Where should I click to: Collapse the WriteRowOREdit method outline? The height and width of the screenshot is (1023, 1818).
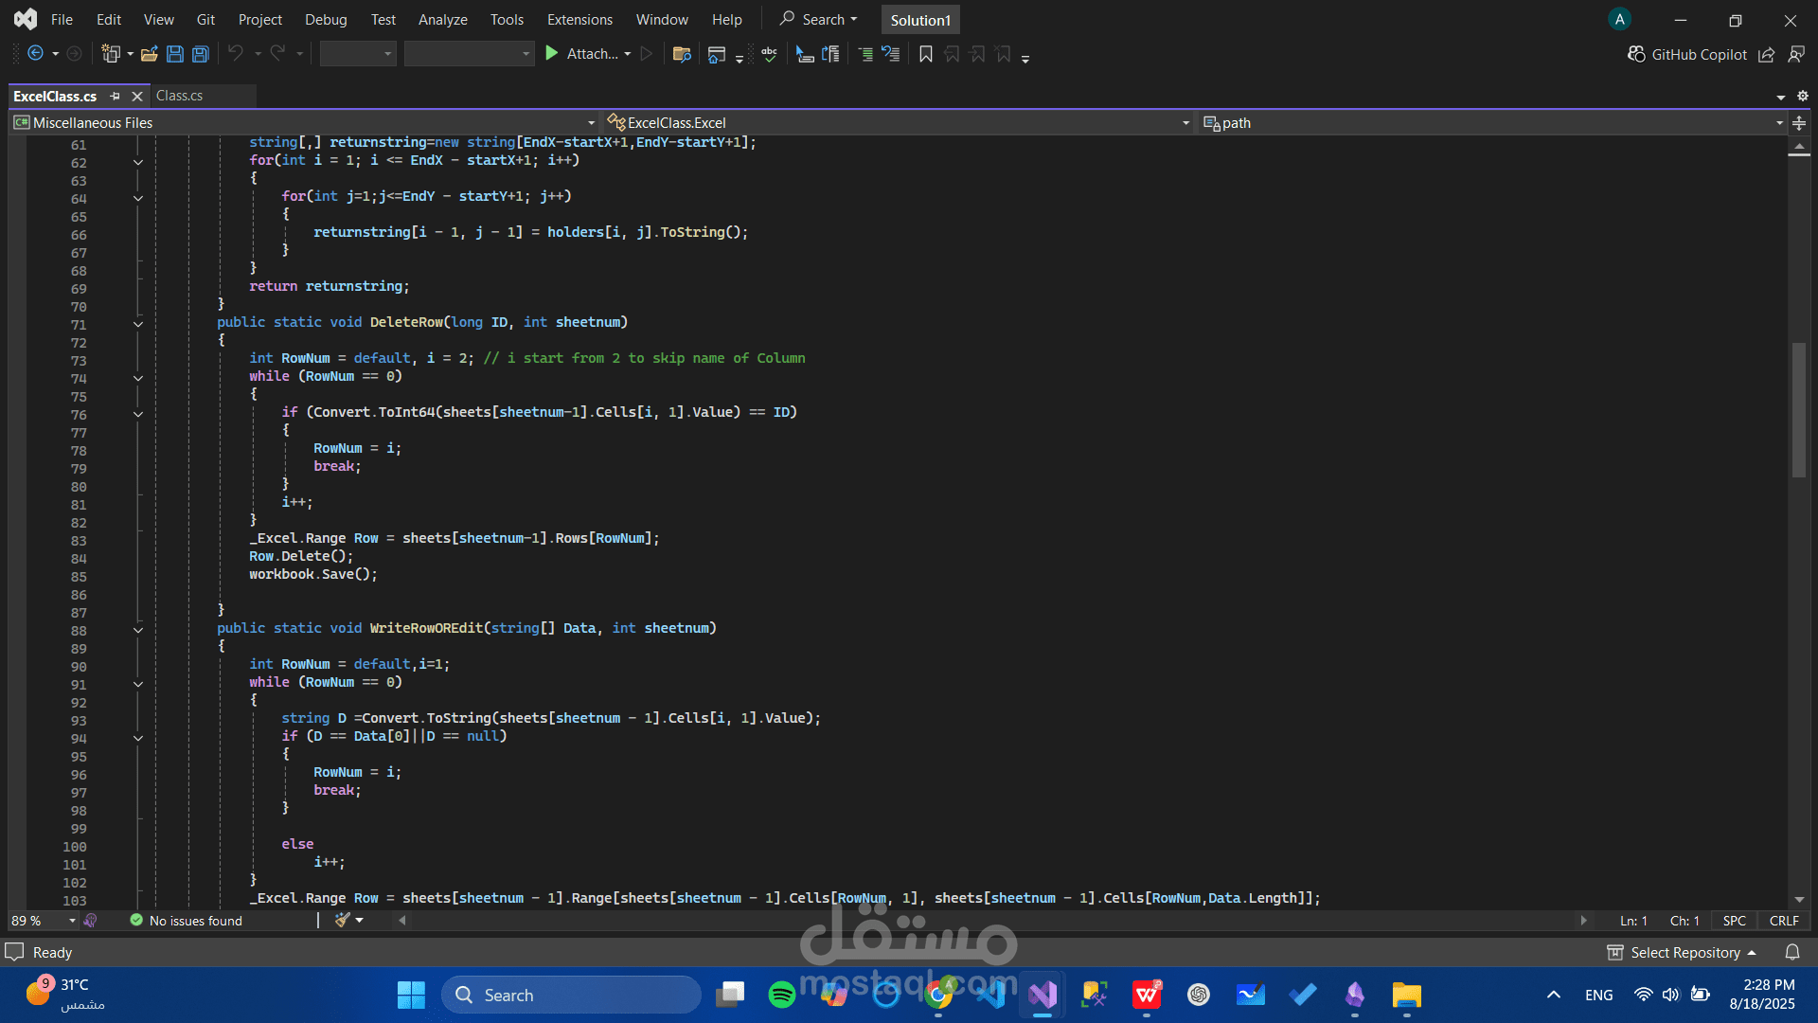(x=138, y=630)
